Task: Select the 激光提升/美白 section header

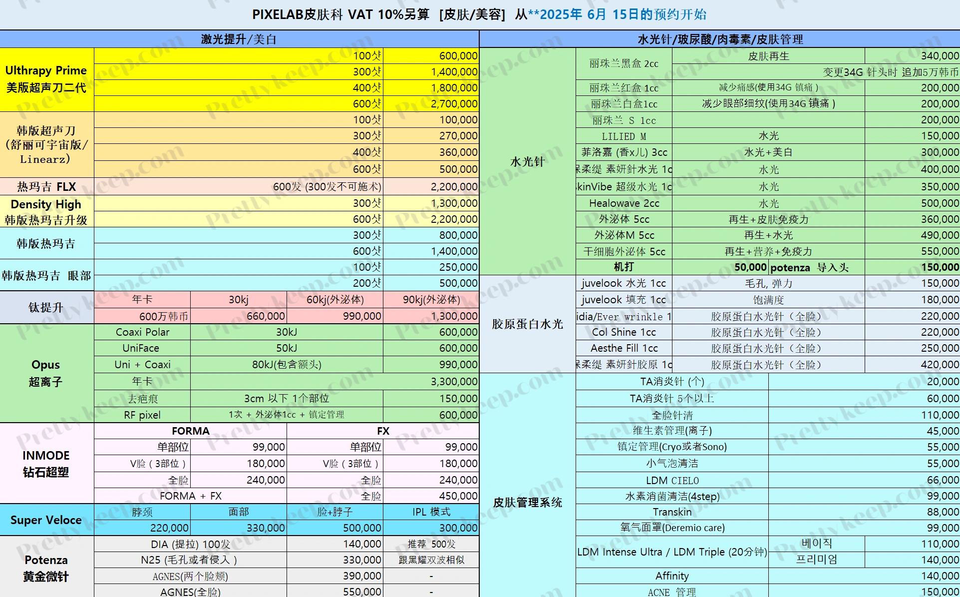Action: pyautogui.click(x=239, y=39)
